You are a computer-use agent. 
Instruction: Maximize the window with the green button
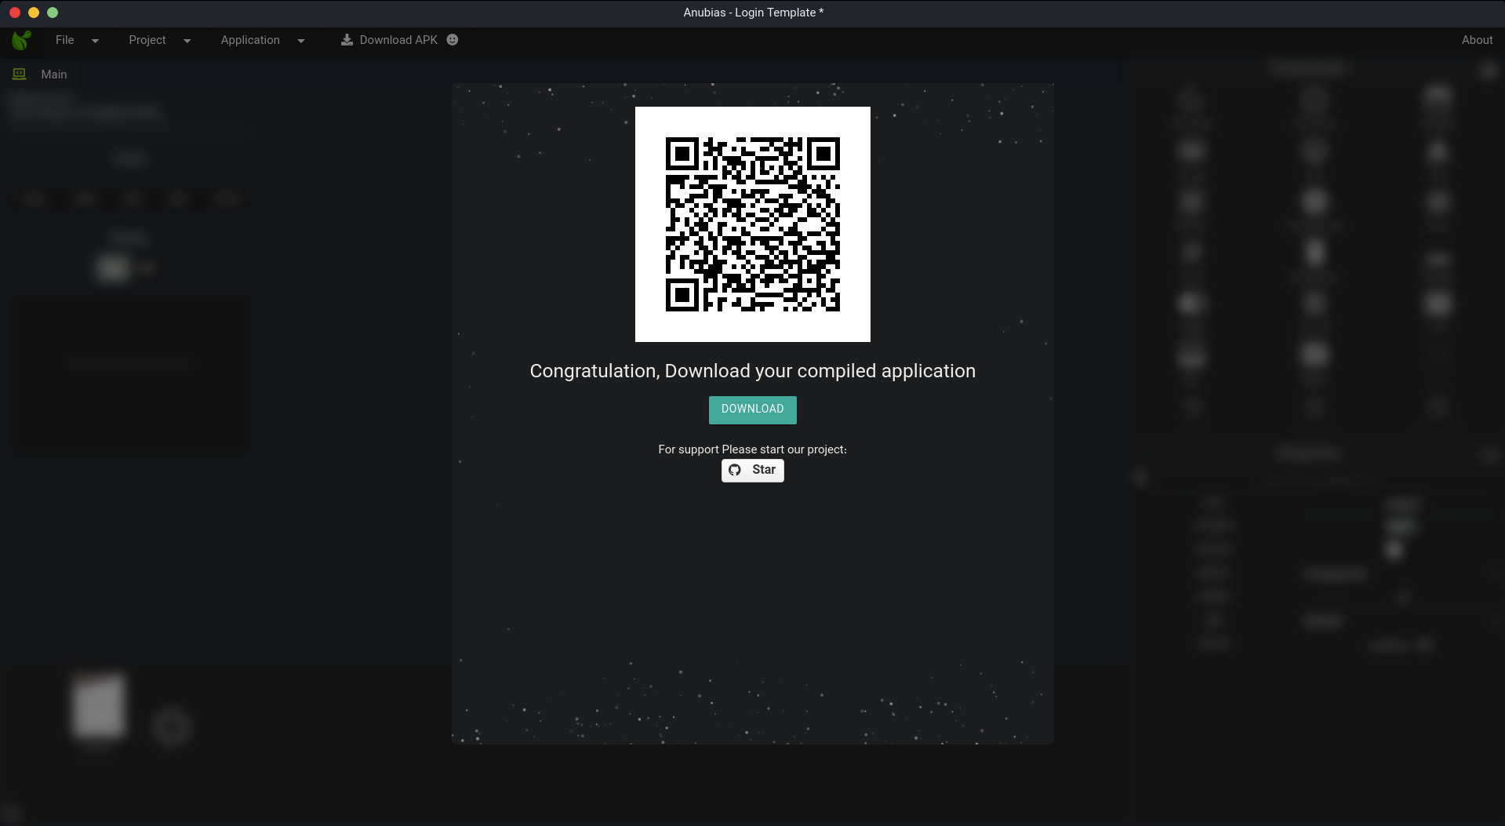(x=53, y=13)
